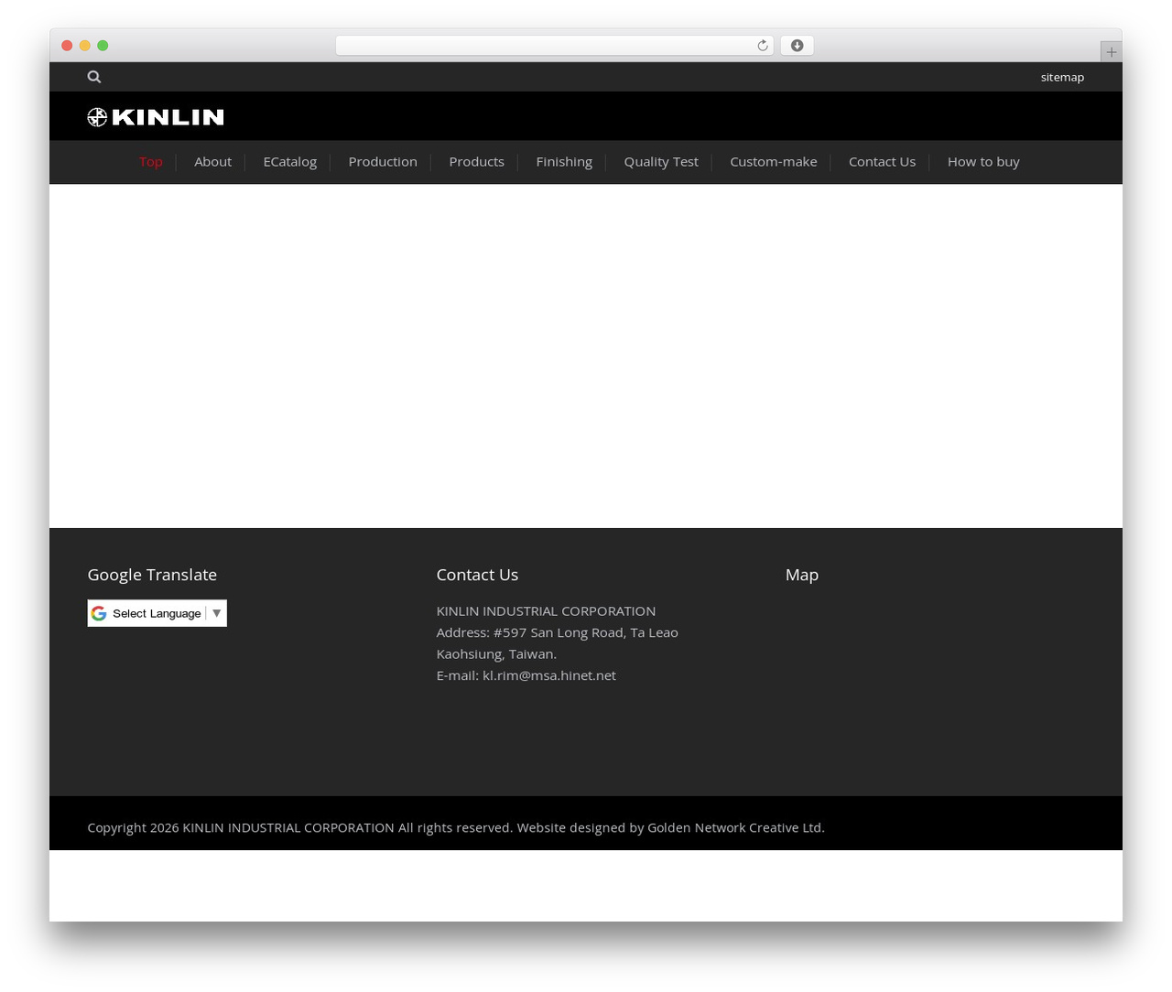Click the Kaohsiung, Taiwan. line
Image resolution: width=1172 pixels, height=992 pixels.
point(496,653)
